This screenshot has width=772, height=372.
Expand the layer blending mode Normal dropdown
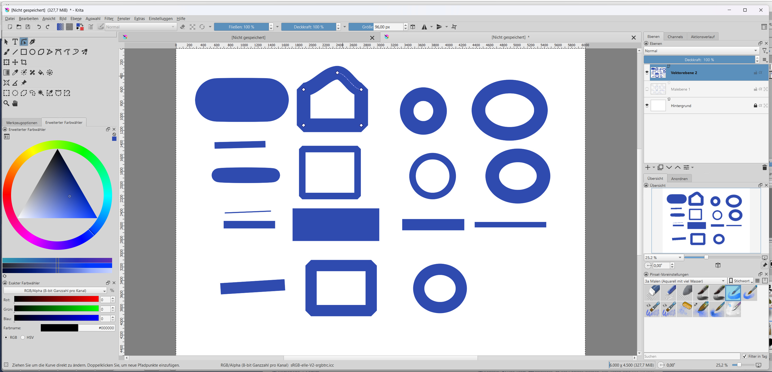tap(701, 51)
